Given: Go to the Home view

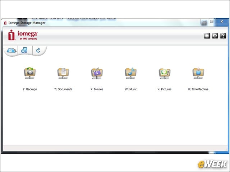Looking at the screenshot, I should click(x=207, y=36).
